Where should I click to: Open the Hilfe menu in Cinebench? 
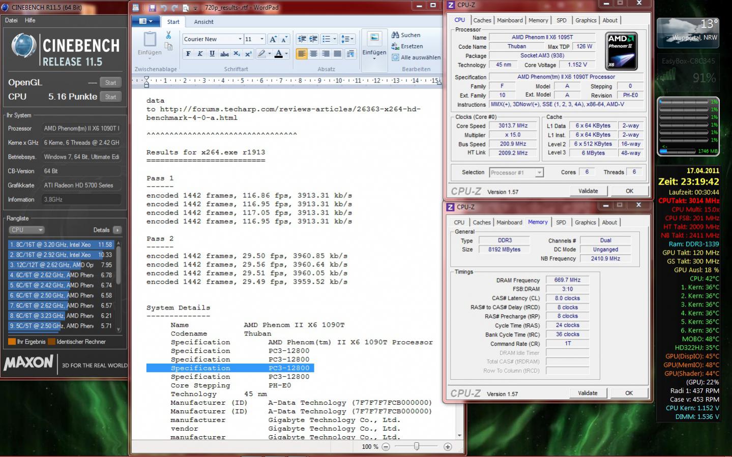(x=30, y=20)
